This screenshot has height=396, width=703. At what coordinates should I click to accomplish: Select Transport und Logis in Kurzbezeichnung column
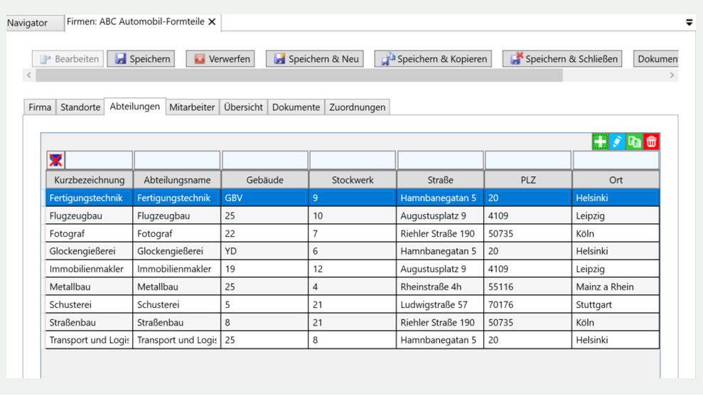click(x=90, y=340)
